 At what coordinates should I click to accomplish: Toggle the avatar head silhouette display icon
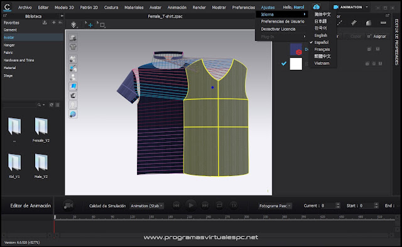pyautogui.click(x=73, y=105)
